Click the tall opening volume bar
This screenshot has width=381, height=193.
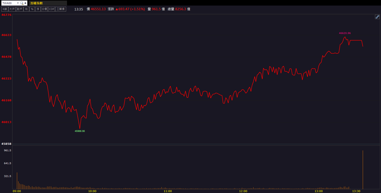click(17, 181)
